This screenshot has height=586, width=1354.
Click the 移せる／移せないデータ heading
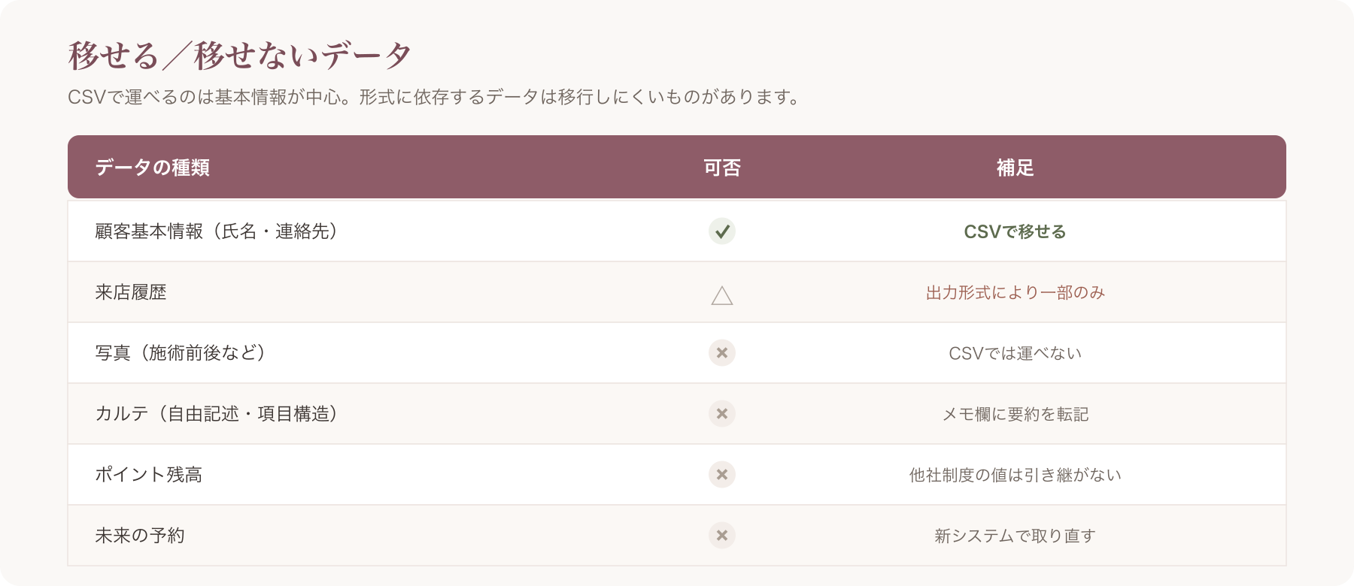point(240,56)
